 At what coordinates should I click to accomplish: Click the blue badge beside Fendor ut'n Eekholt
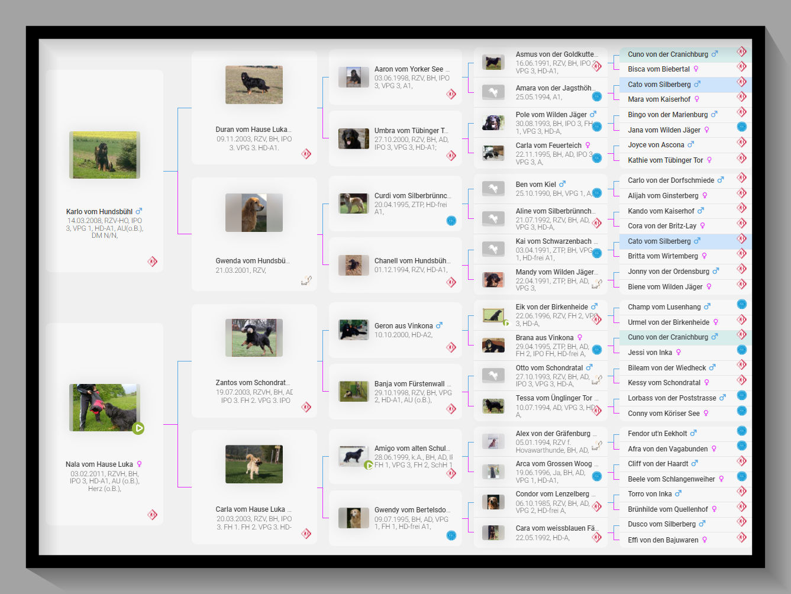[741, 431]
